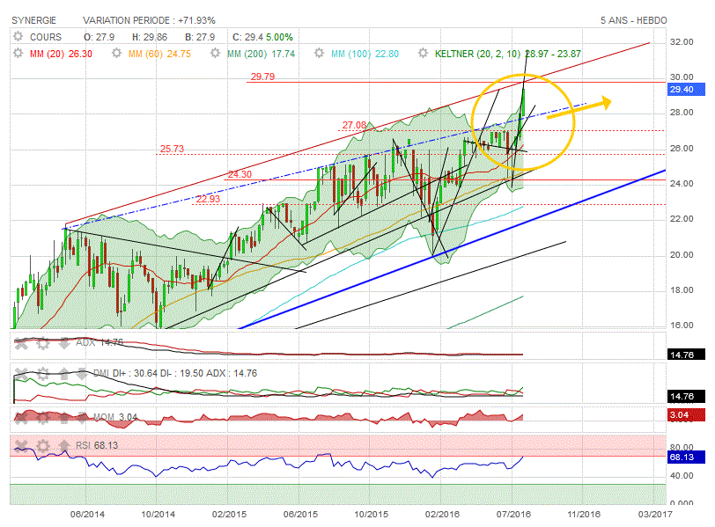Open MOM indicator settings gear
The height and width of the screenshot is (527, 715).
[43, 417]
